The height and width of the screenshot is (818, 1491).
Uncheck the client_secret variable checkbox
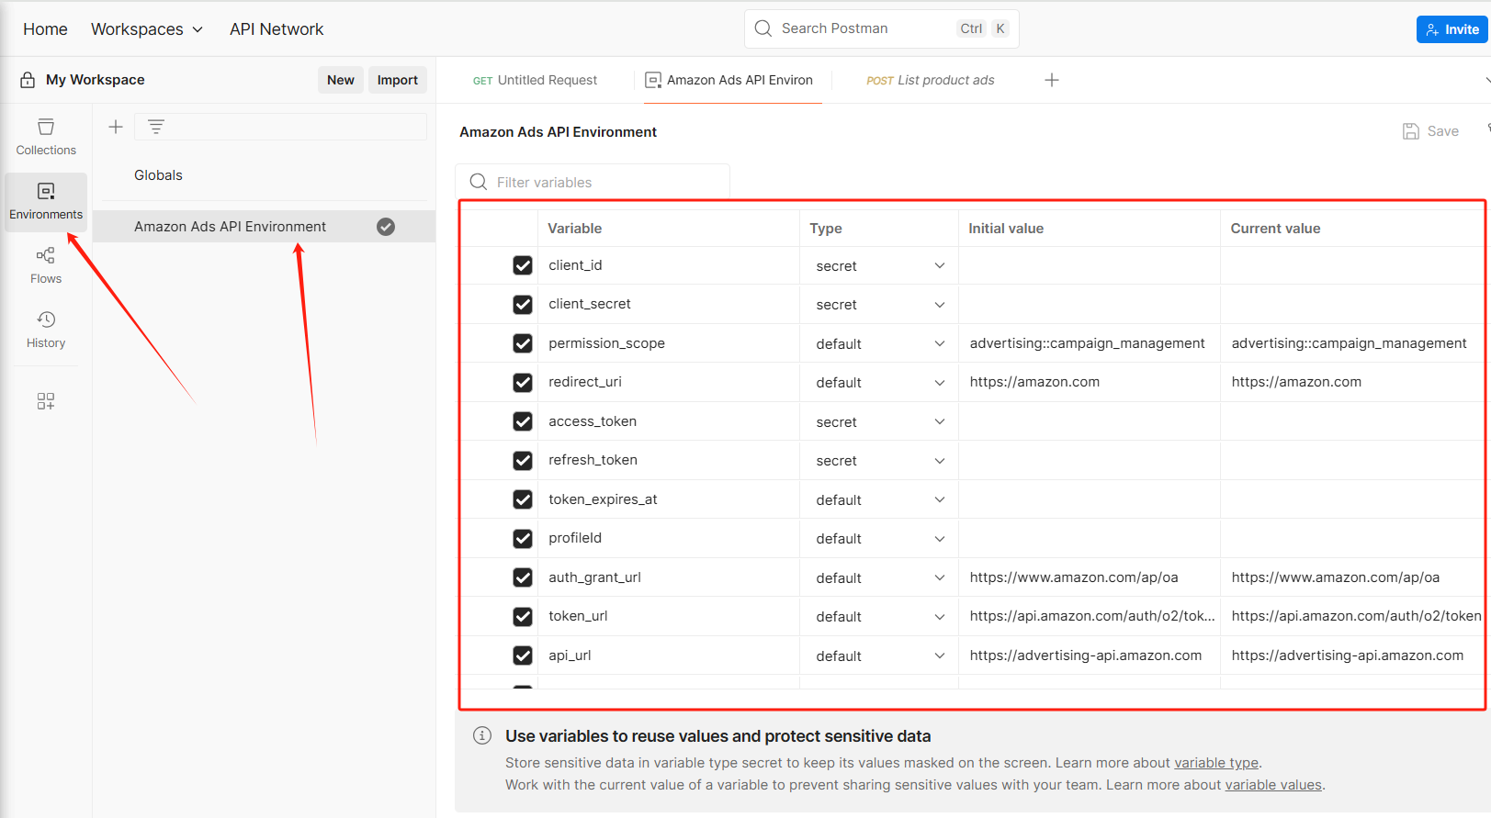pos(523,304)
